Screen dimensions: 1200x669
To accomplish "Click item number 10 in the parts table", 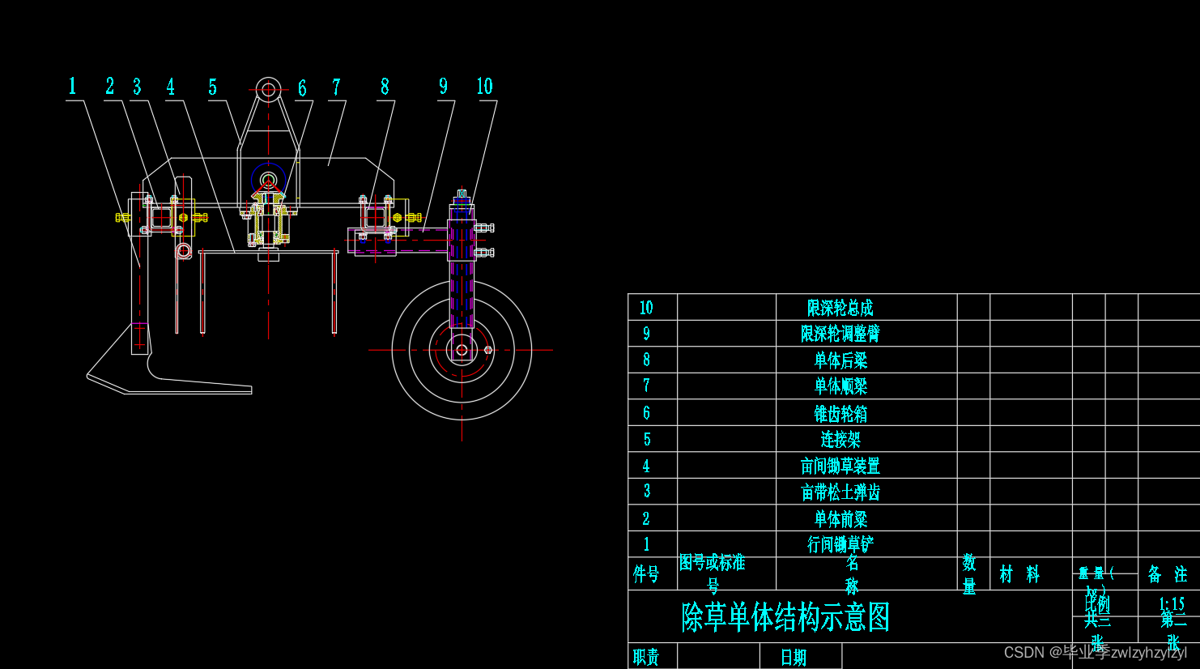I will point(646,308).
